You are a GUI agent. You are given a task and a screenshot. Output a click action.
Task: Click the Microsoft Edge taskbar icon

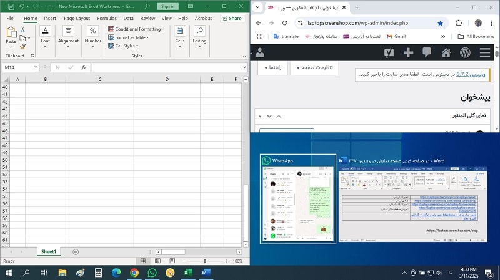click(x=116, y=273)
